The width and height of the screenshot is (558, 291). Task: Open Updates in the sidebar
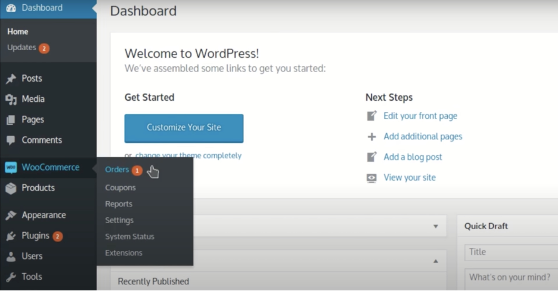click(21, 48)
